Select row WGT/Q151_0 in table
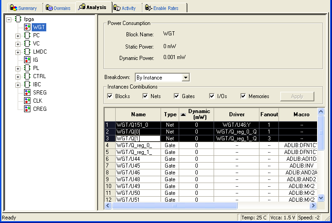 pyautogui.click(x=211, y=125)
